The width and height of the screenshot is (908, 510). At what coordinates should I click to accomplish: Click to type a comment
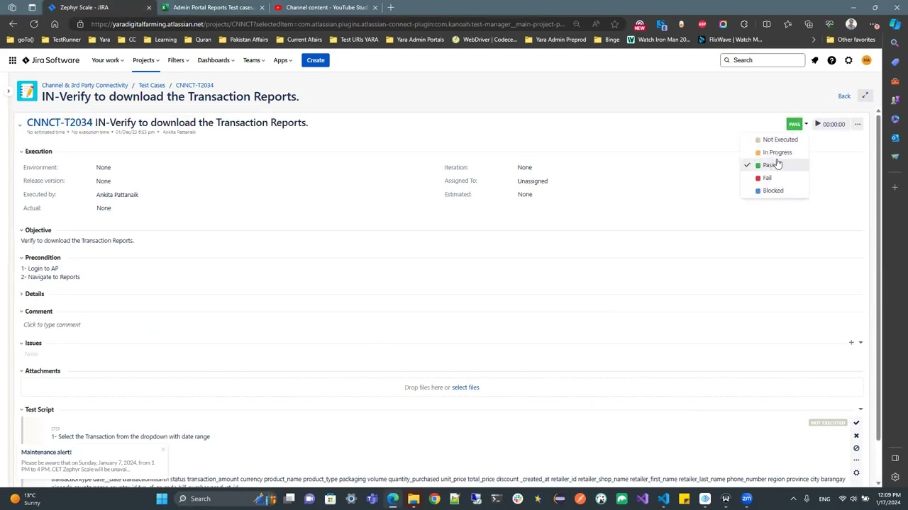tap(52, 324)
